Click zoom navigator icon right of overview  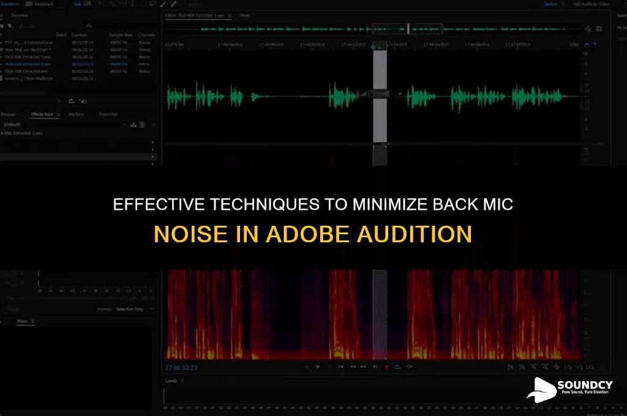(588, 29)
